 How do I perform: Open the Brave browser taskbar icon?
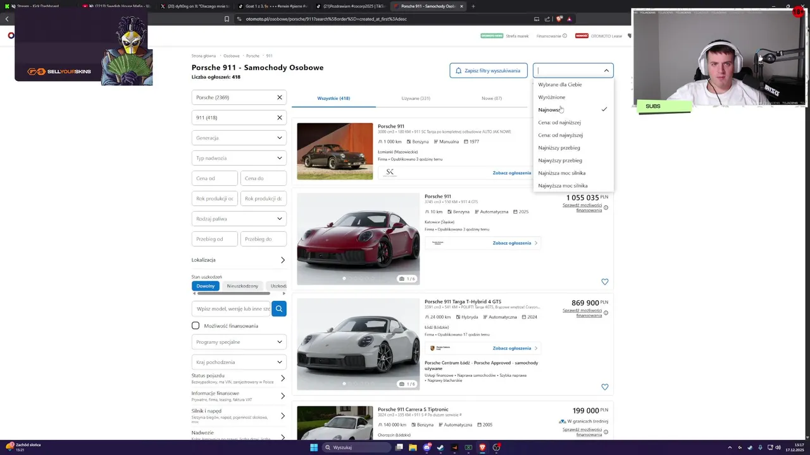pos(482,447)
